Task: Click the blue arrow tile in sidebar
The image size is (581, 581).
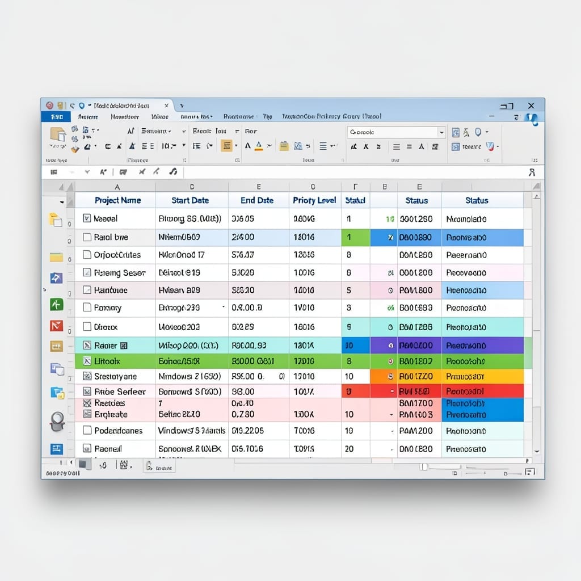Action: [56, 278]
